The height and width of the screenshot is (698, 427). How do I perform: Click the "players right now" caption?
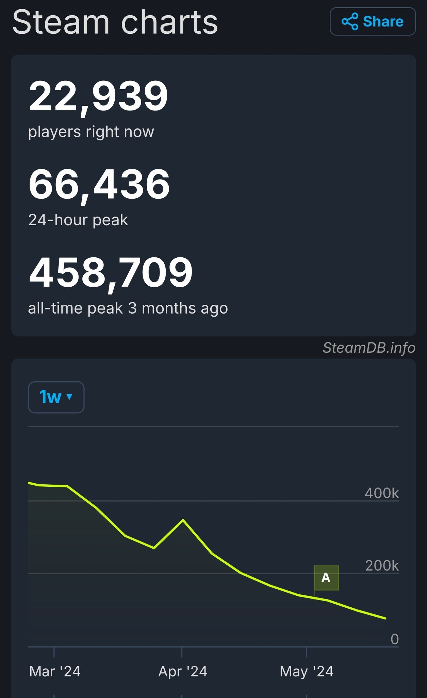[91, 132]
